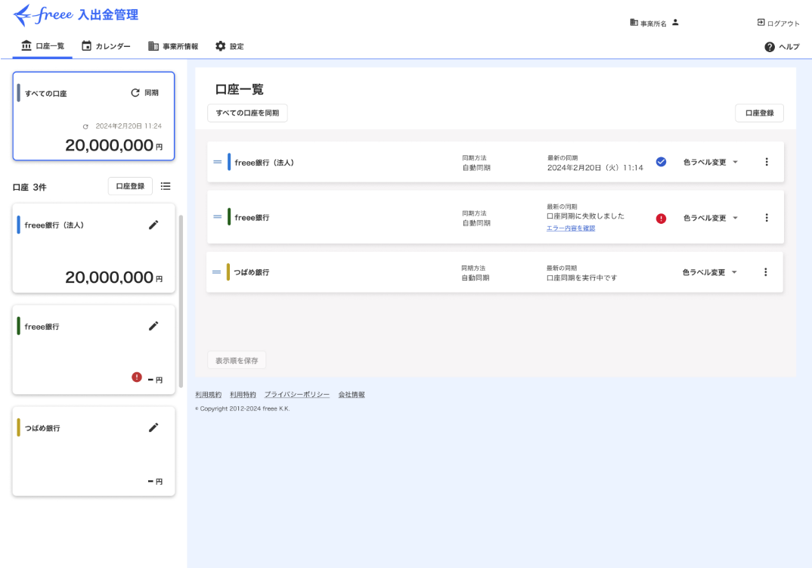Screen dimensions: 812x568
Task: Click blue color label of freee銀行（法人） row
Action: click(229, 162)
